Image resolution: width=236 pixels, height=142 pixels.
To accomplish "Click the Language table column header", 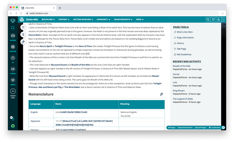I will (41, 104).
